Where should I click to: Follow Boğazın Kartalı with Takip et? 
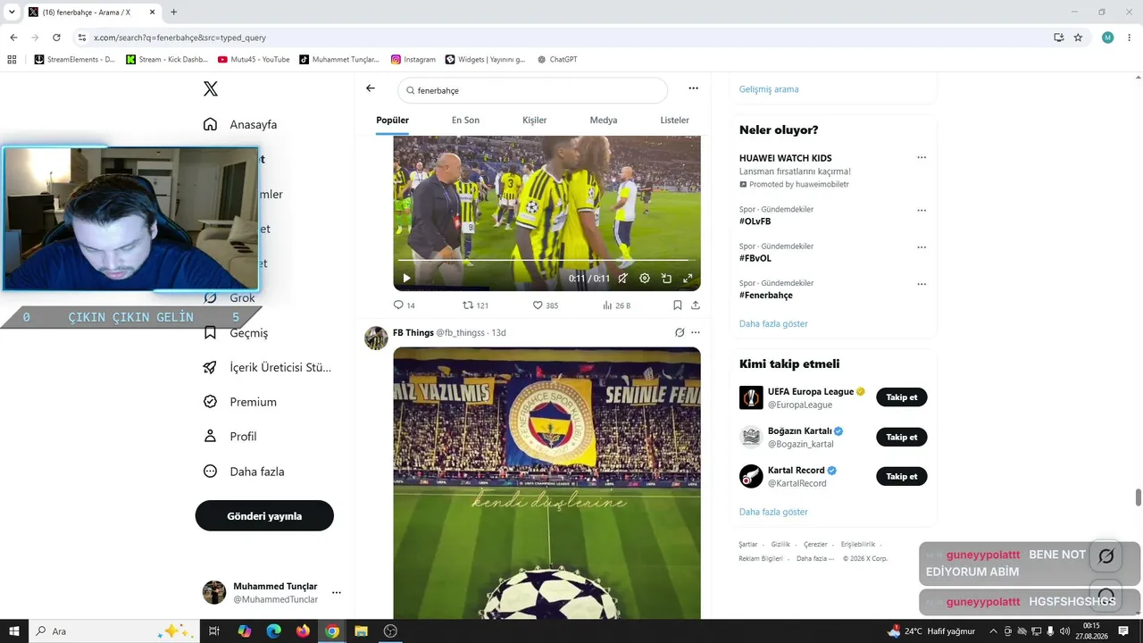(902, 437)
